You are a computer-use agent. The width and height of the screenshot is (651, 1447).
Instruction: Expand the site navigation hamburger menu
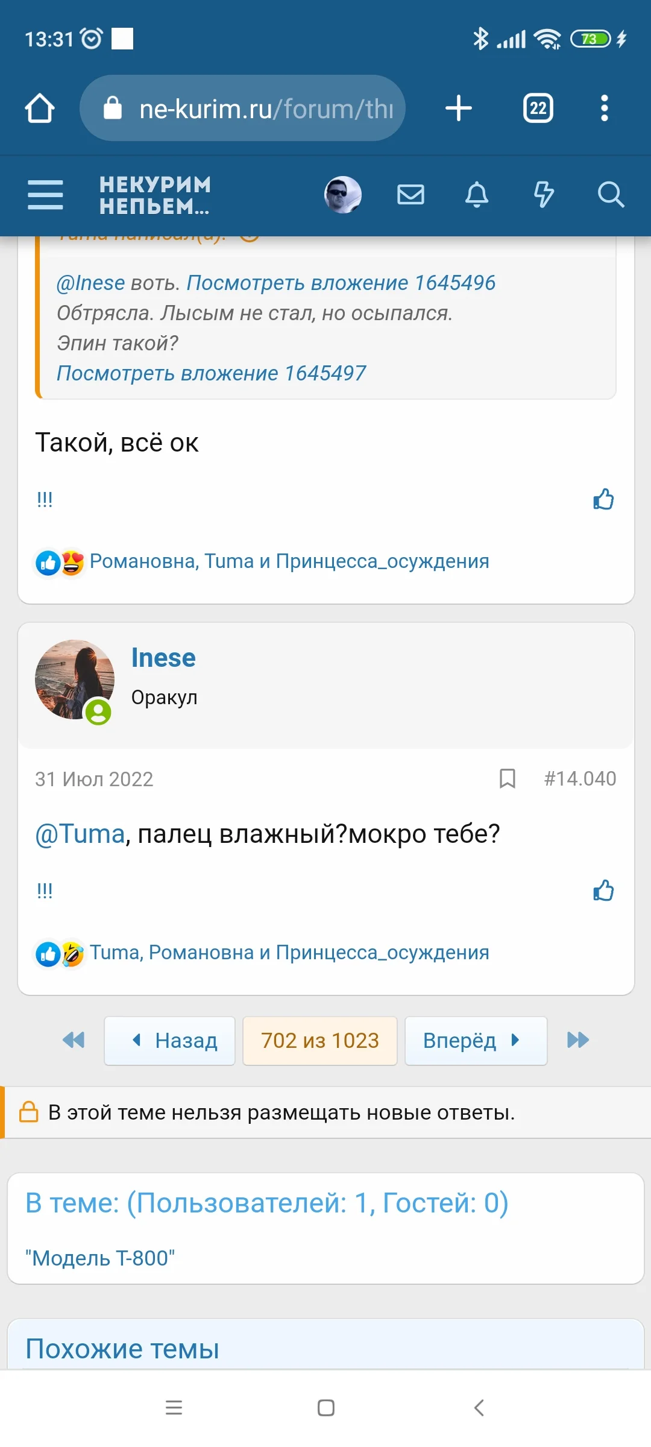(45, 194)
